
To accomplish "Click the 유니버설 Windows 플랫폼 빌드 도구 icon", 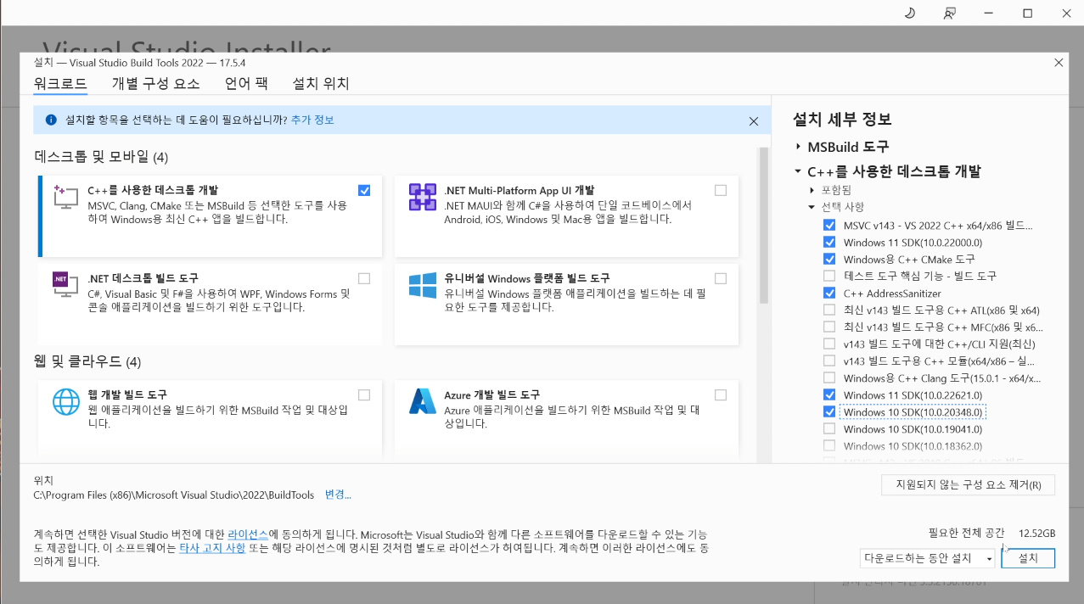I will tap(422, 285).
